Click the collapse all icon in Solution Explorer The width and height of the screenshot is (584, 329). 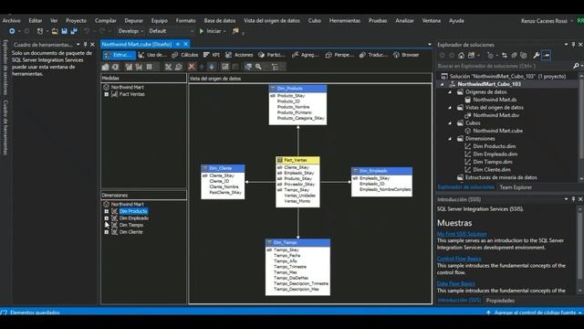coord(514,56)
